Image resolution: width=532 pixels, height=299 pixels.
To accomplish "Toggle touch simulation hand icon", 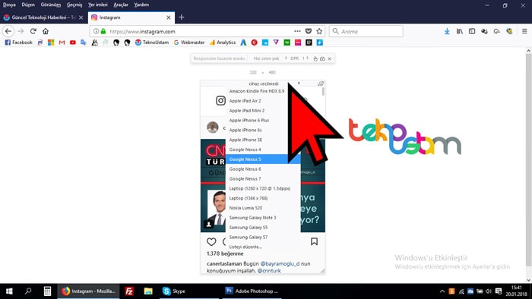I will point(315,58).
